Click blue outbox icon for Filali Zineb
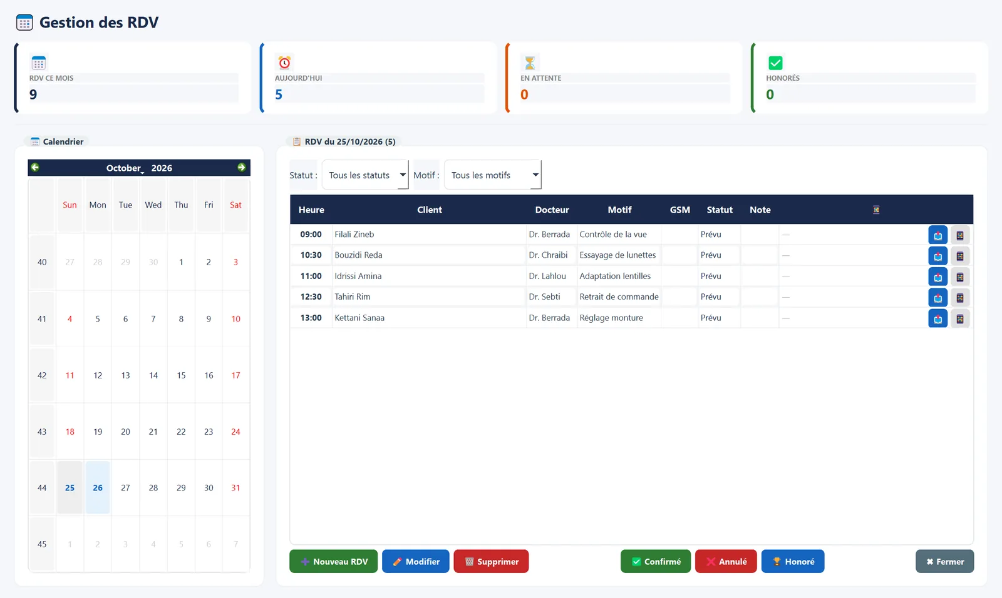The height and width of the screenshot is (598, 1002). (x=937, y=235)
